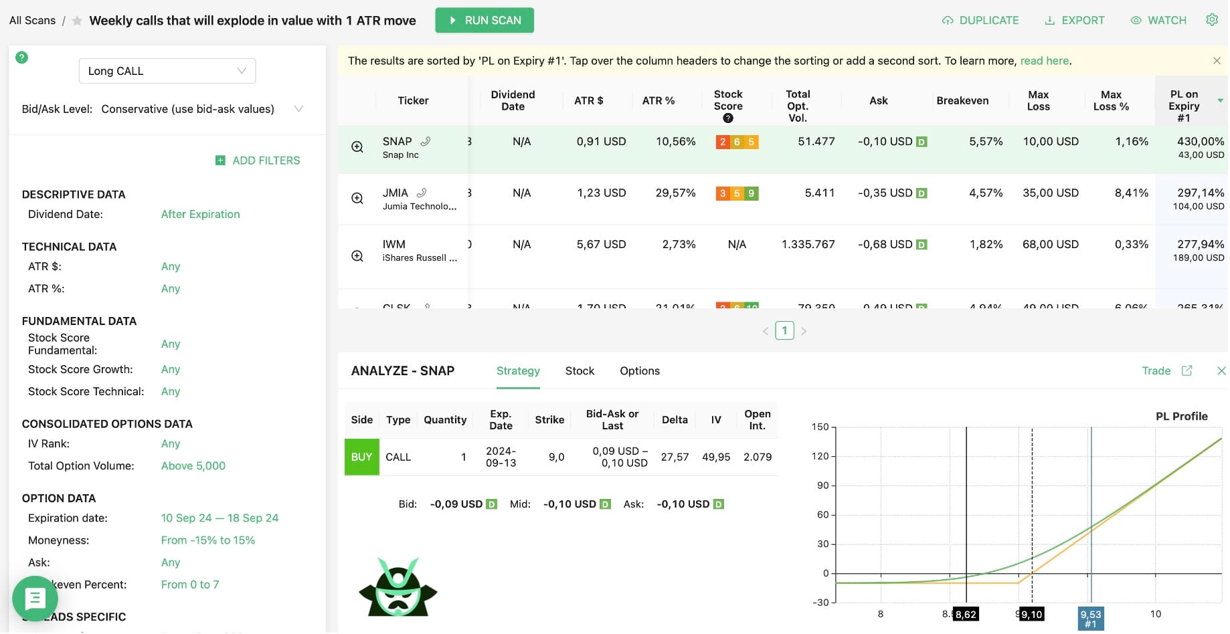The width and height of the screenshot is (1230, 634).
Task: Open the Long CALL strategy dropdown
Action: click(167, 71)
